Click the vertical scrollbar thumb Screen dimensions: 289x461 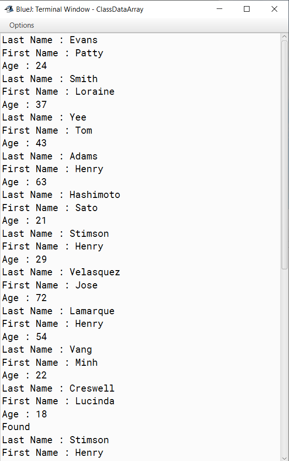(x=284, y=155)
